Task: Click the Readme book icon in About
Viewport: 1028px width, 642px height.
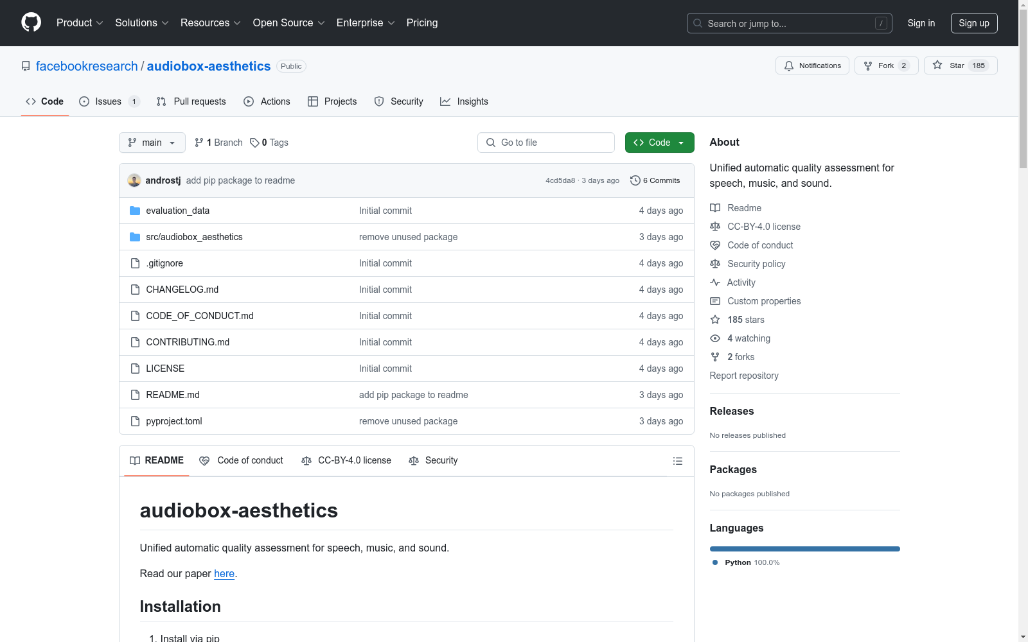Action: (715, 208)
